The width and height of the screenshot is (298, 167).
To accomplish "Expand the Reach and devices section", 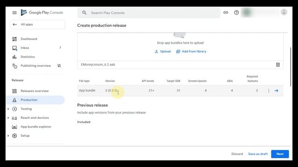I will point(8,118).
